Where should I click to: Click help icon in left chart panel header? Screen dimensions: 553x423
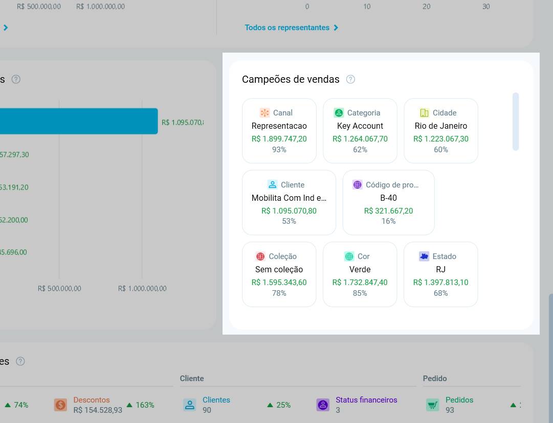[x=16, y=79]
